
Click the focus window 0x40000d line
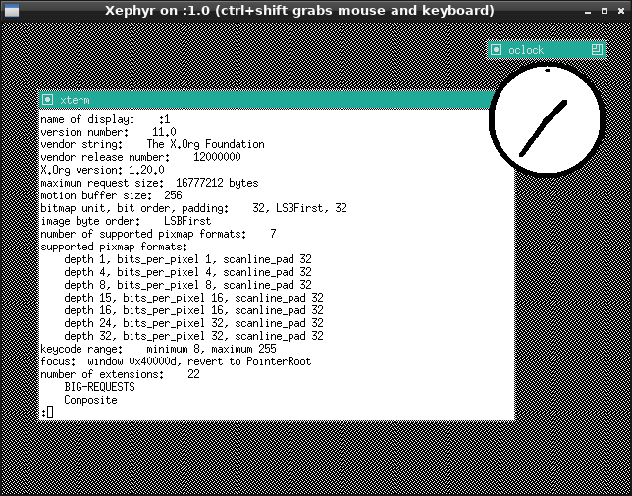(x=166, y=361)
